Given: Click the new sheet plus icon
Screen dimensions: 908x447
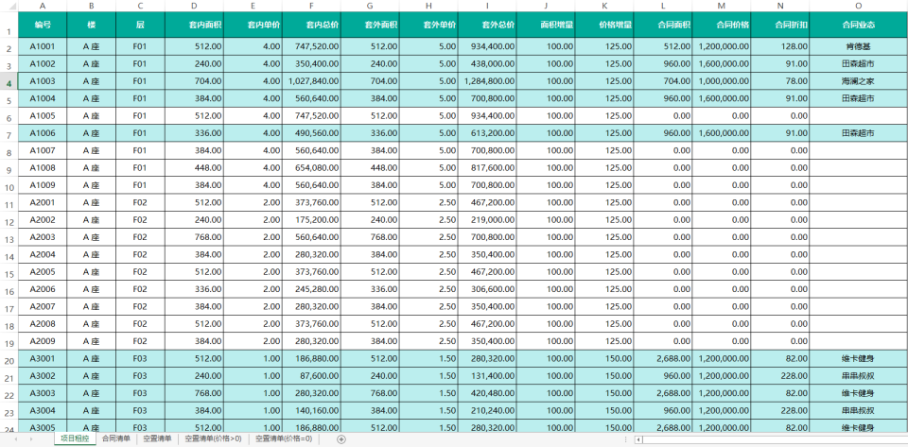Looking at the screenshot, I should (341, 439).
